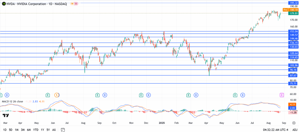The width and height of the screenshot is (299, 132).
Task: Click the purple upcoming earnings 'E' marker
Action: pos(281,95)
